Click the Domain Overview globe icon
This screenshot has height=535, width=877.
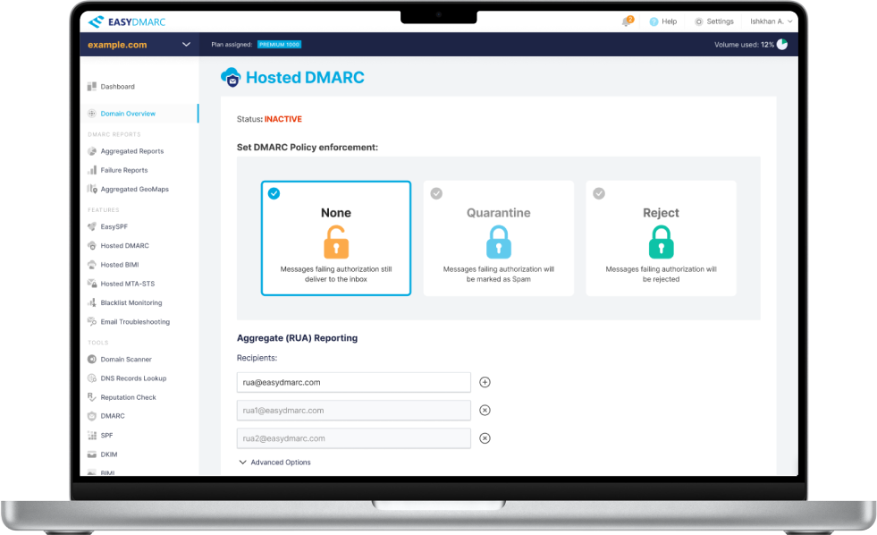92,113
